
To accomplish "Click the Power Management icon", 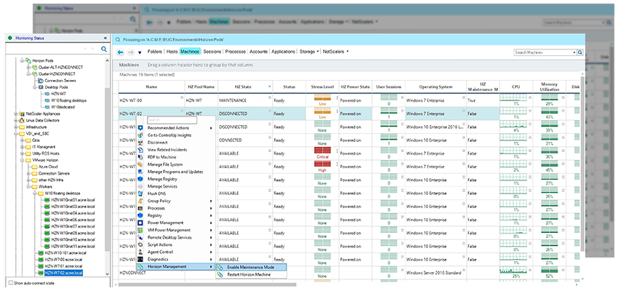I will [x=140, y=223].
